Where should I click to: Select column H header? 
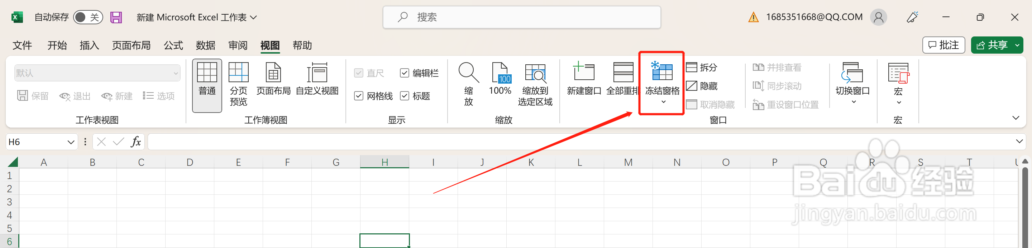[x=384, y=162]
